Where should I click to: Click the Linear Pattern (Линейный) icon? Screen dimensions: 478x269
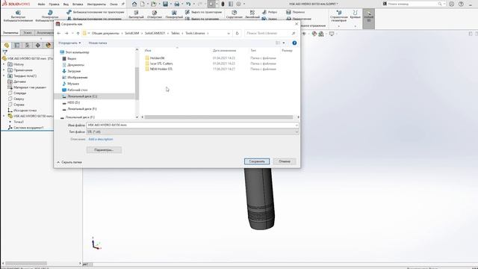pyautogui.click(x=252, y=13)
